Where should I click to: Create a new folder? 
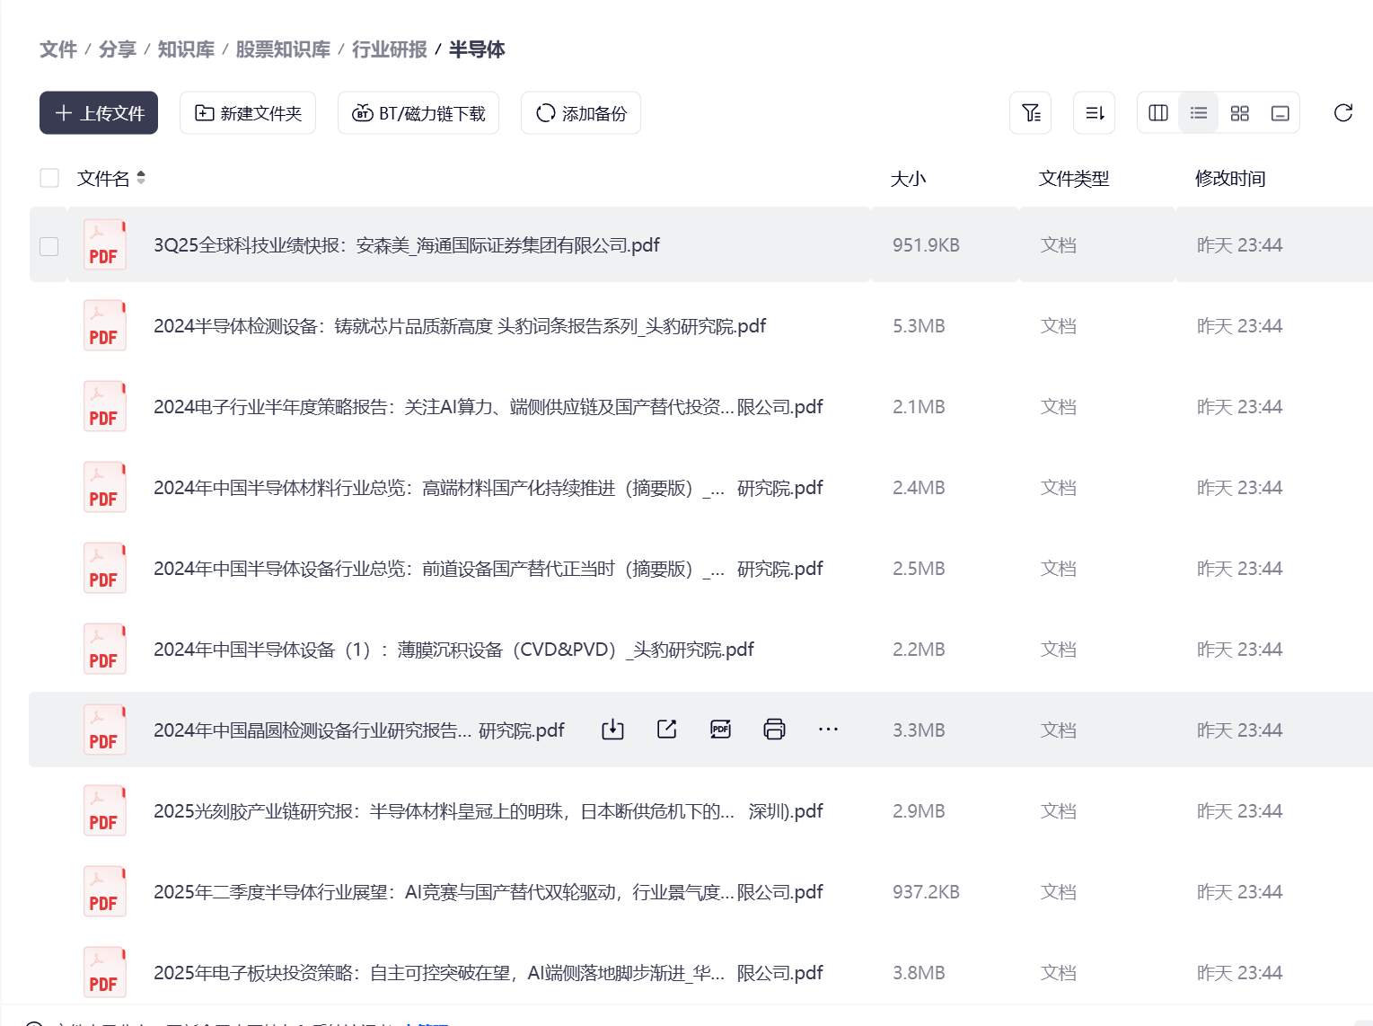pyautogui.click(x=248, y=113)
